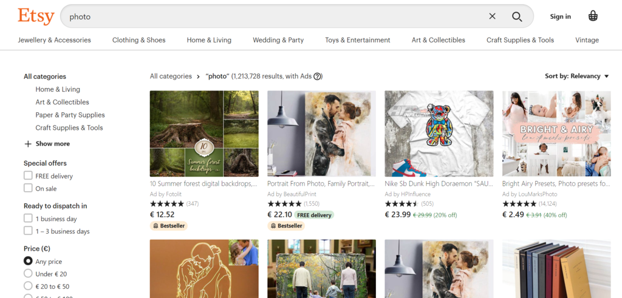Screen dimensions: 622x298
Task: Open Summer forest backdrops thumbnail
Action: click(x=204, y=134)
